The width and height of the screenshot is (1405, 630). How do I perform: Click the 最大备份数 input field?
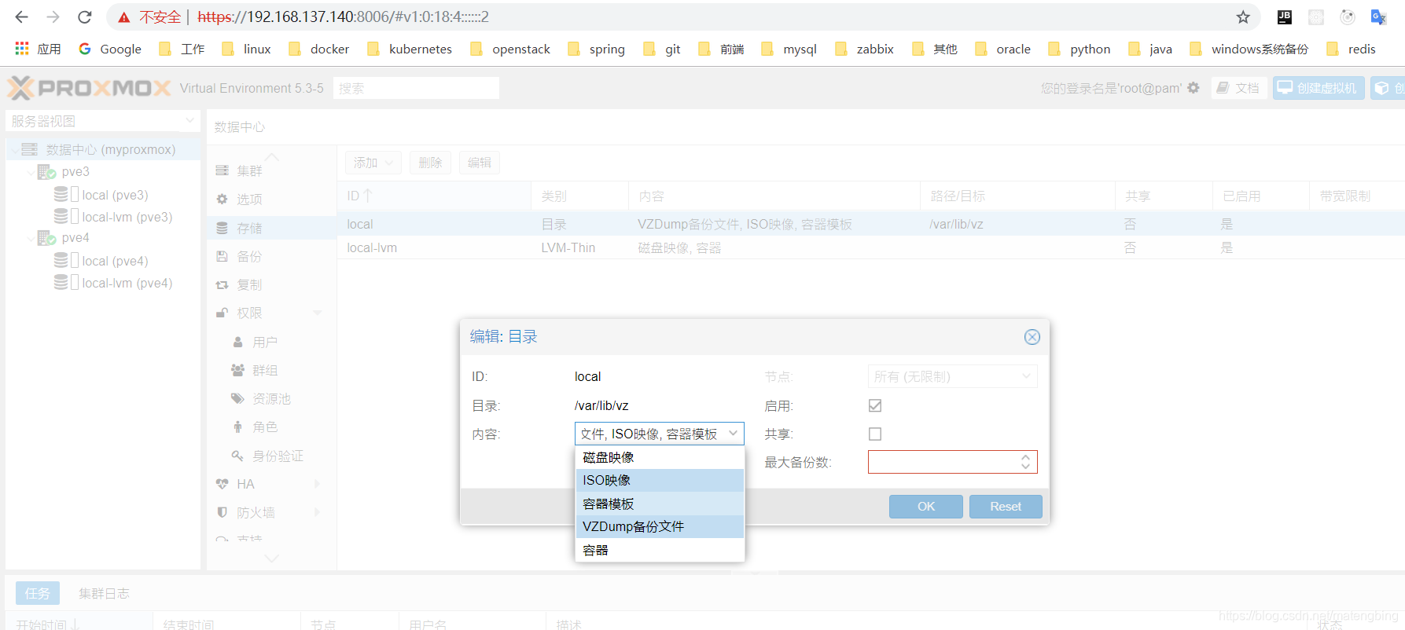coord(943,462)
